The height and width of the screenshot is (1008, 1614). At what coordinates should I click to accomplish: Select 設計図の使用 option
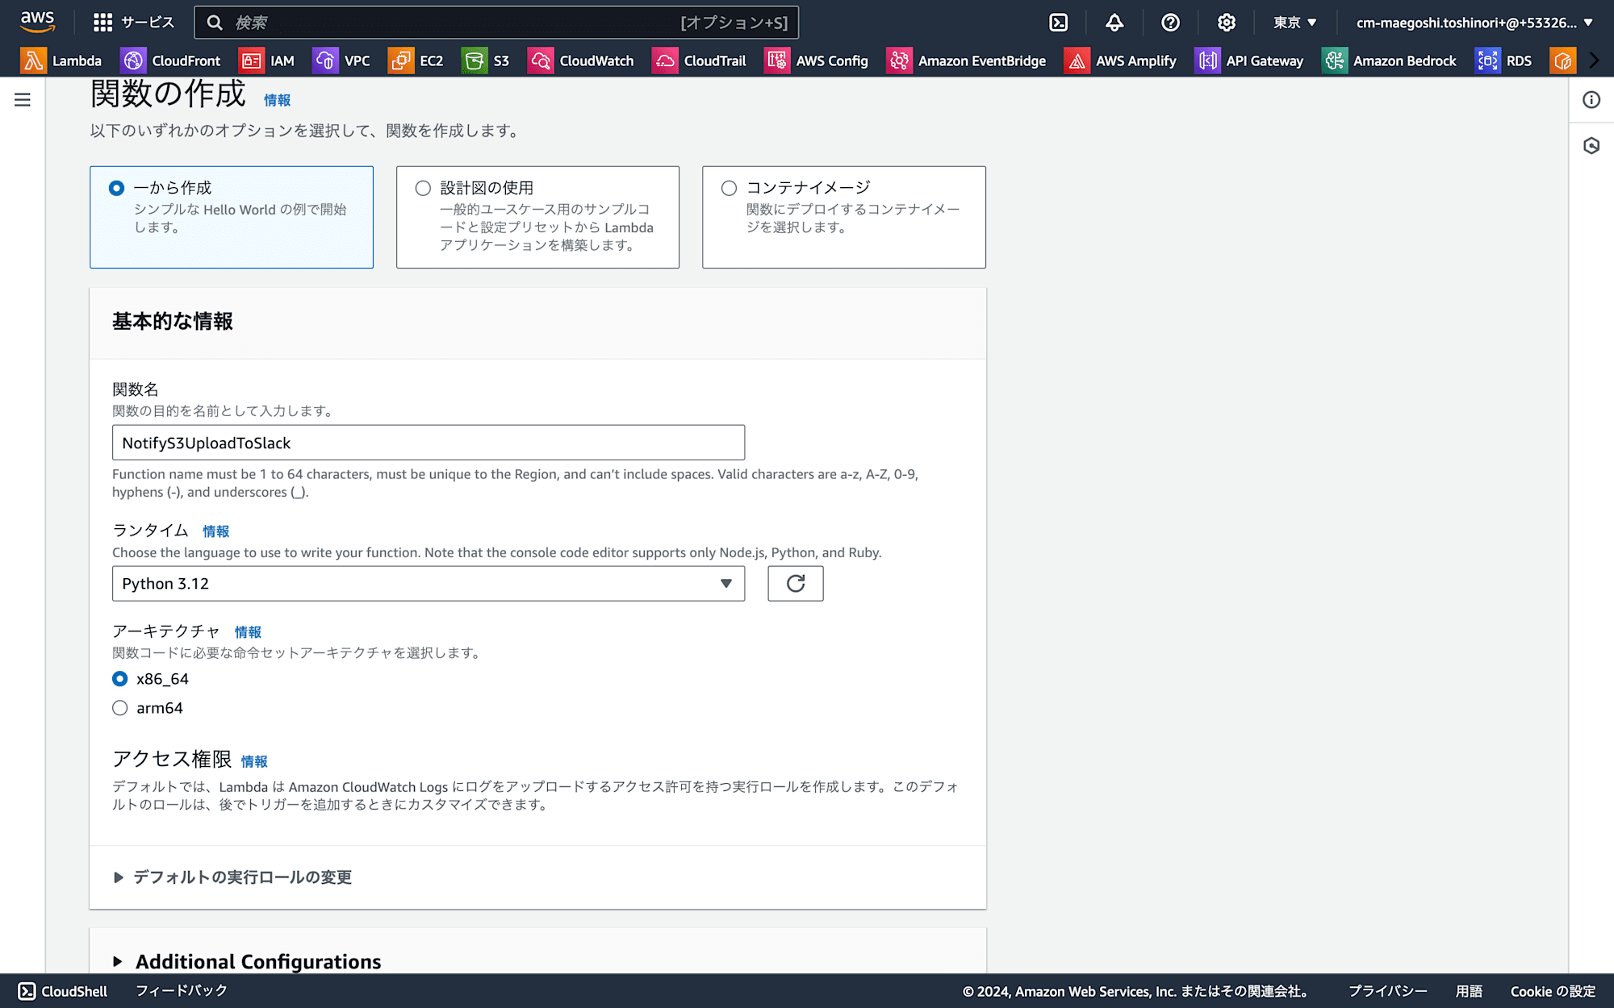537,217
